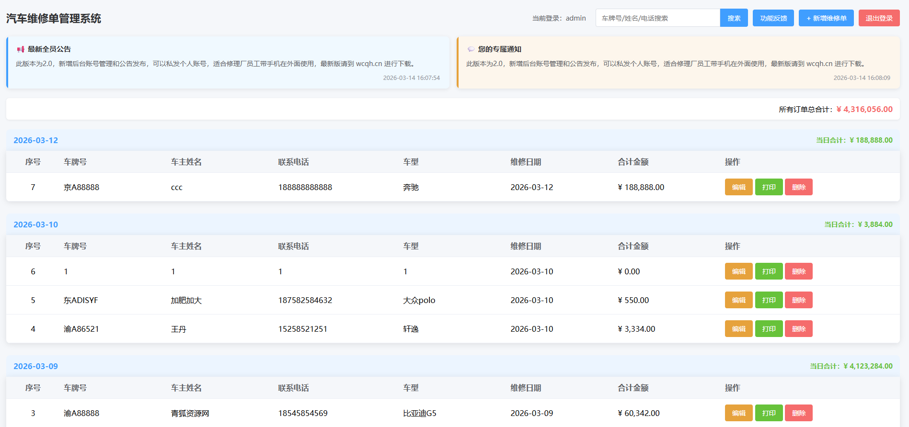This screenshot has width=909, height=427.
Task: Edit order number 6 row
Action: [x=738, y=271]
